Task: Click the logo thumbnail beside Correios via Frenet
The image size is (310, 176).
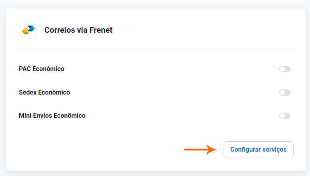Action: coord(28,30)
